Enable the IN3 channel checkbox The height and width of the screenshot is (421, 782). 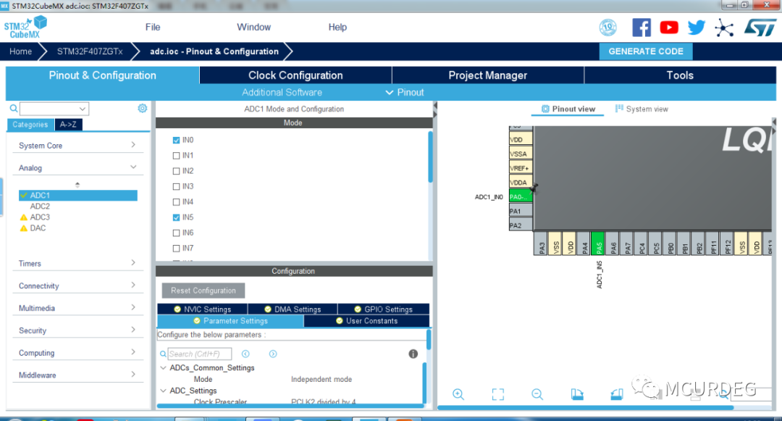[176, 186]
